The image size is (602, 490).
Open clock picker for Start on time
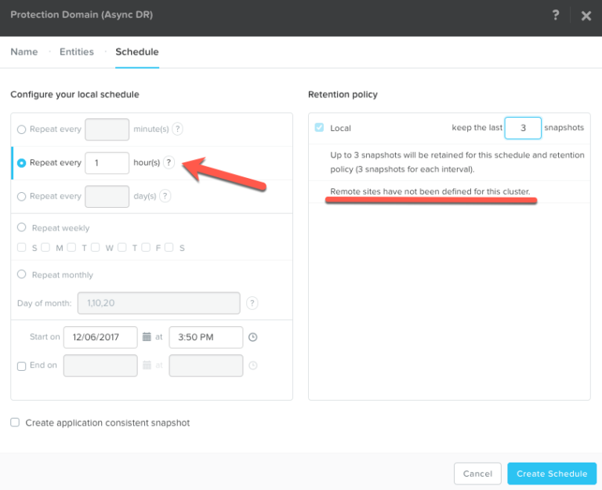point(252,337)
